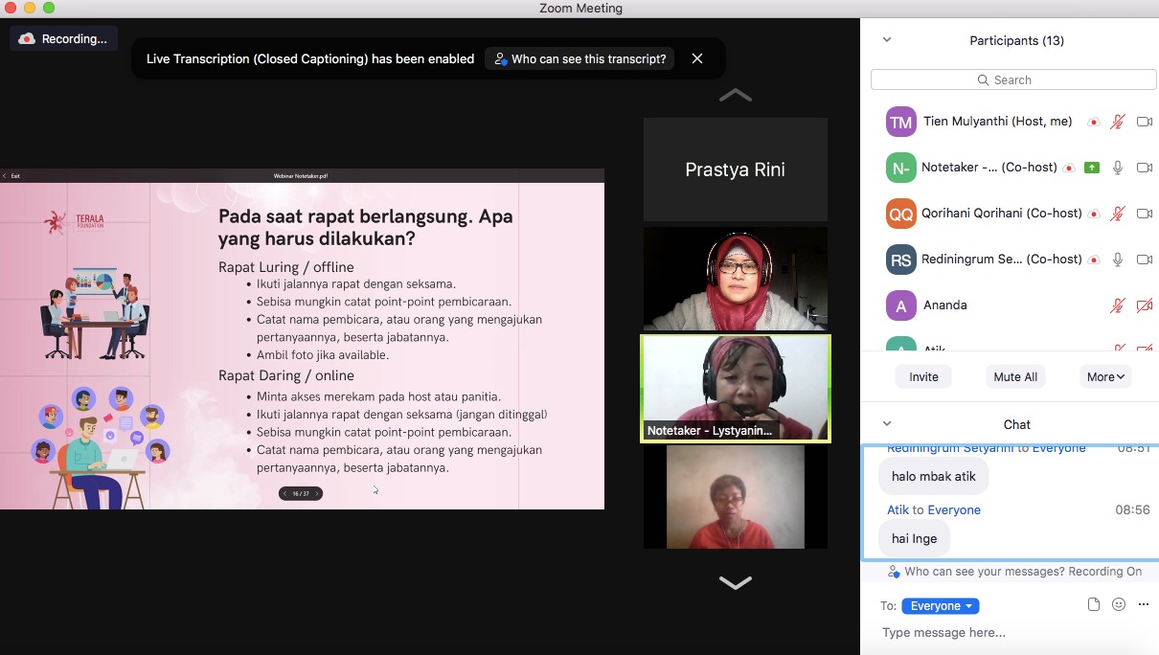This screenshot has width=1159, height=655.
Task: Click Notetaker's green screen-share icon
Action: (x=1092, y=168)
